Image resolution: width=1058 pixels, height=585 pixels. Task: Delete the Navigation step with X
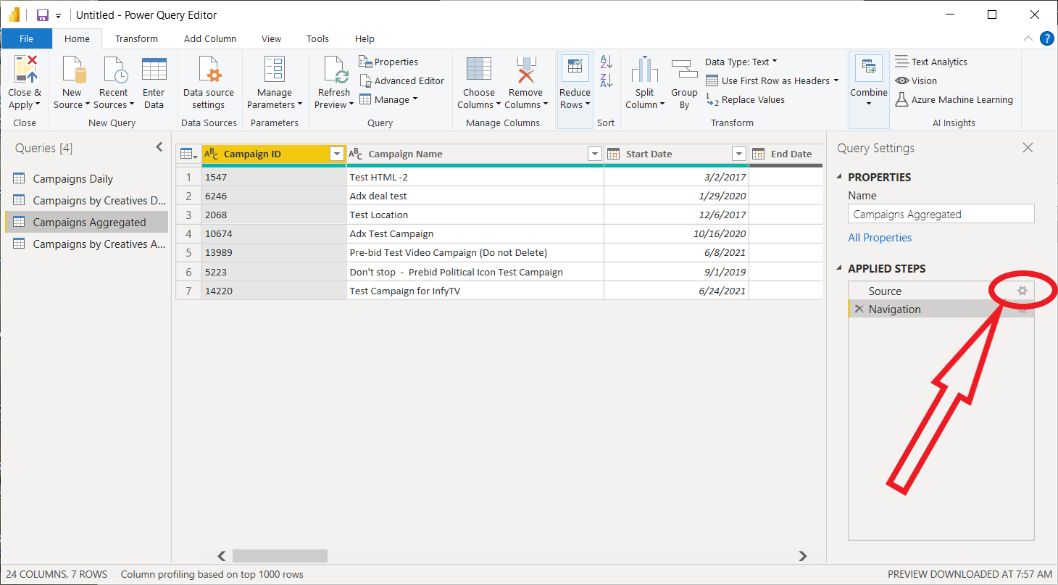click(x=859, y=310)
